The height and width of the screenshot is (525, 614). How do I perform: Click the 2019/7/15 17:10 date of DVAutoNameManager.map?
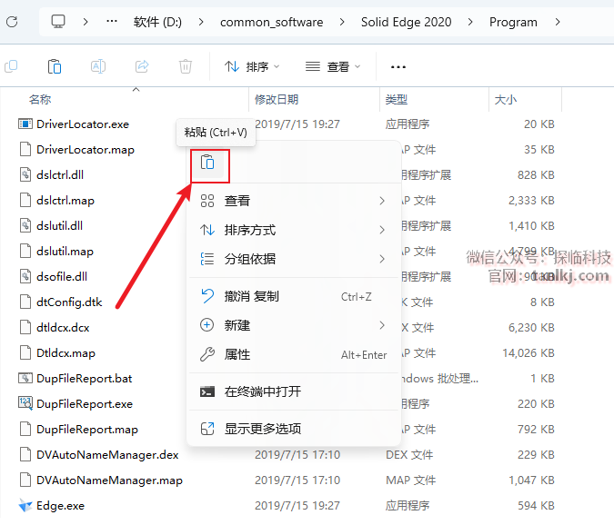[x=297, y=480]
